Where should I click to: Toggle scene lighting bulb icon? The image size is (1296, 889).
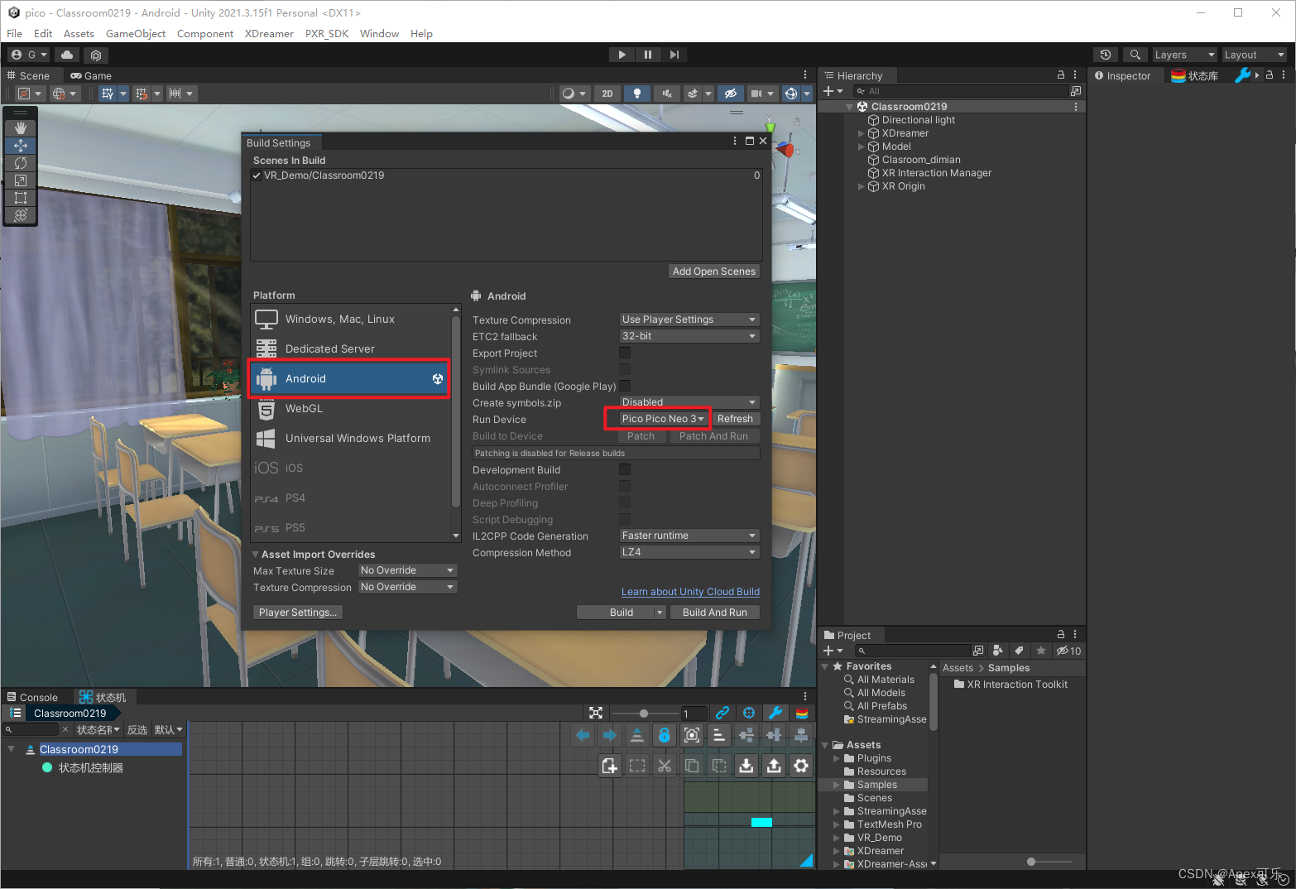[636, 94]
